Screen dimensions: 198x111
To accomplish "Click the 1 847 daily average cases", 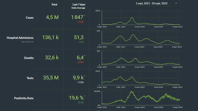I will pos(77,17).
